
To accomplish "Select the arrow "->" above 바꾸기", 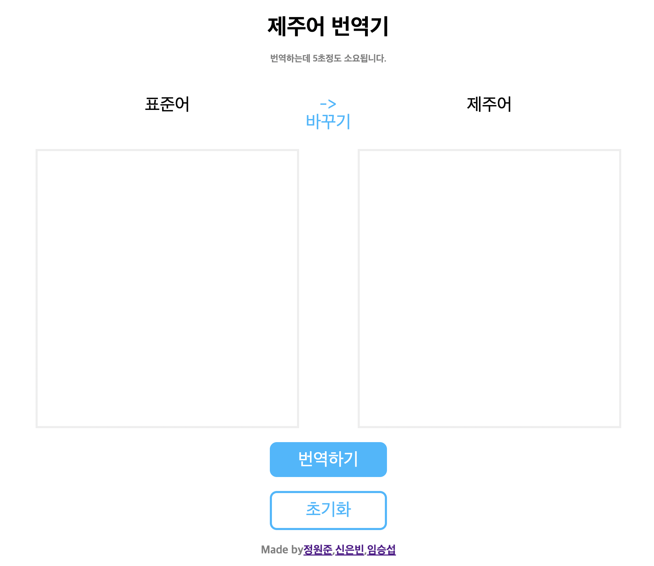I will tap(328, 104).
